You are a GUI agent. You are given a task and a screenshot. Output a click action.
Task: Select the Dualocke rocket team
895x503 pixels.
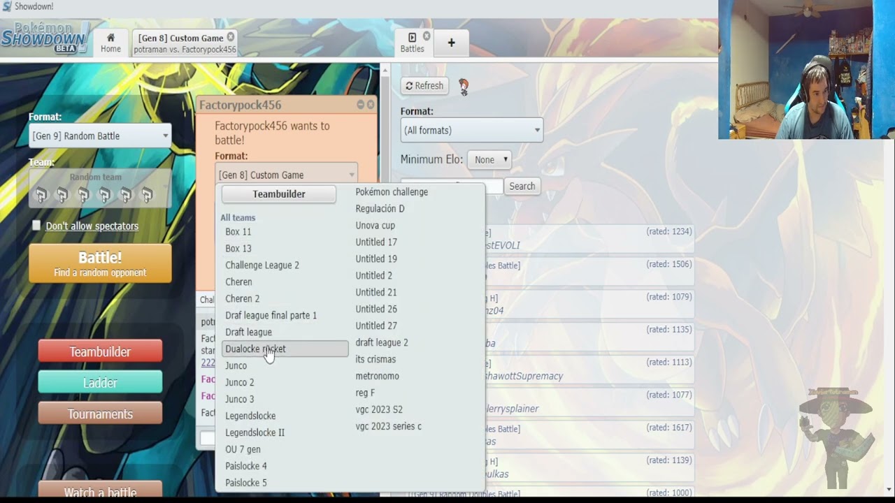pos(285,349)
